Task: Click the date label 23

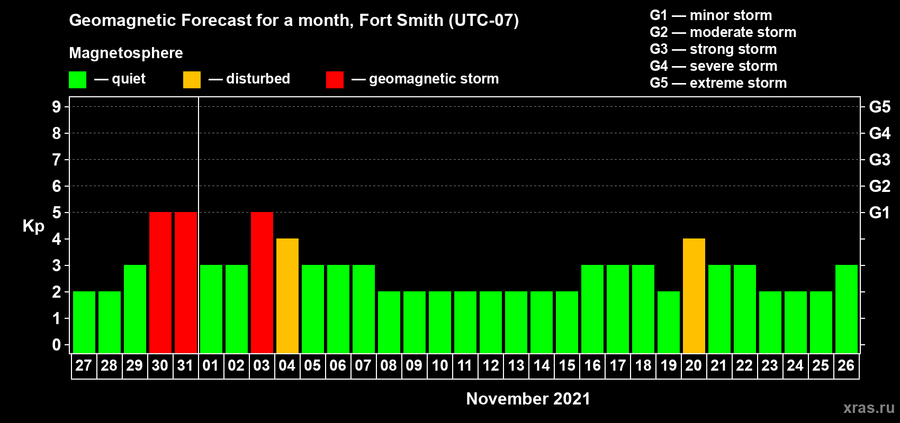Action: [770, 365]
